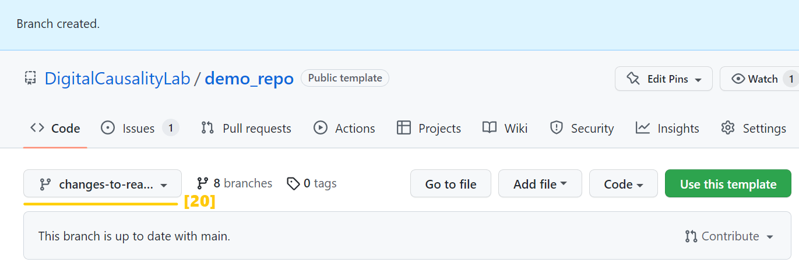Switch to the Issues tab

pos(139,128)
